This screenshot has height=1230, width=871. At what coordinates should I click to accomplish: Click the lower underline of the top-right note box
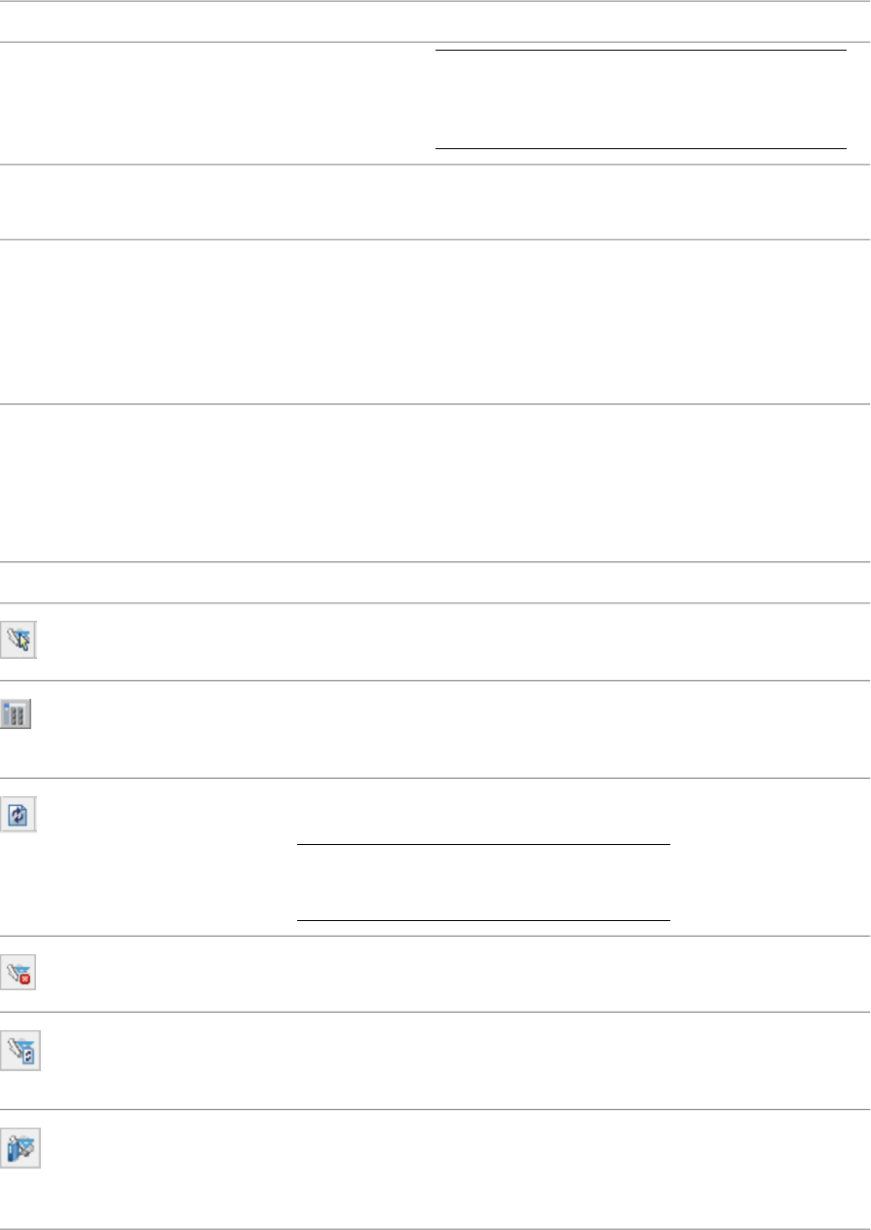639,148
